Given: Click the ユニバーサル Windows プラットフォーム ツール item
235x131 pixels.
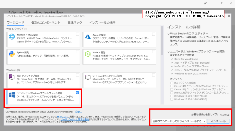Looking at the screenshot, I should 200,70.
